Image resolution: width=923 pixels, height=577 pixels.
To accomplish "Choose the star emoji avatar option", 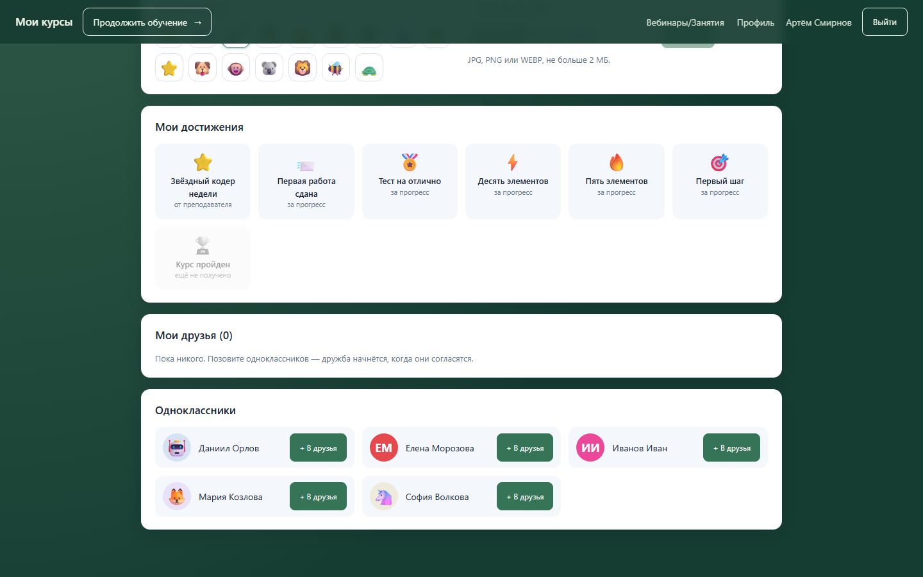I will [x=169, y=68].
